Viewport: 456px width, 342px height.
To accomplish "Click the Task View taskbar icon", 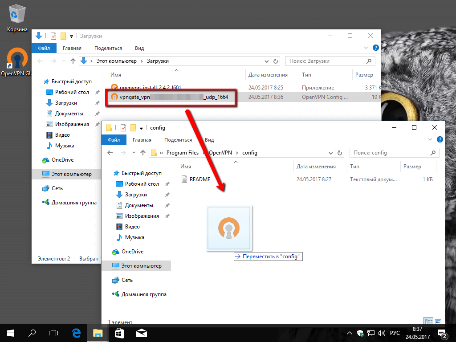I will [x=53, y=333].
